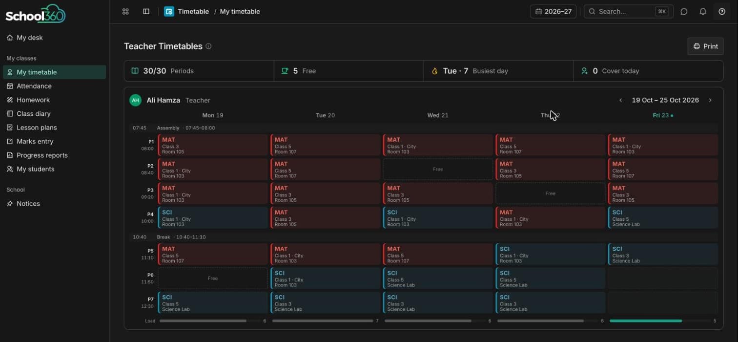Open Class diary from the sidebar

54,114
